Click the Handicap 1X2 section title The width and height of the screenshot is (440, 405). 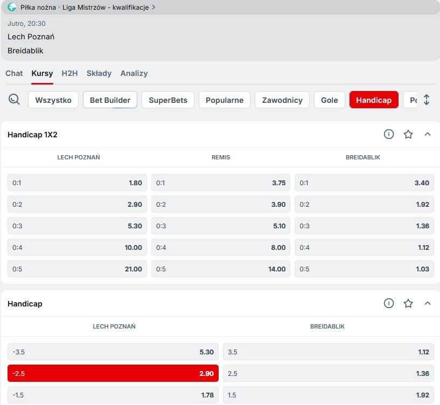coord(32,135)
